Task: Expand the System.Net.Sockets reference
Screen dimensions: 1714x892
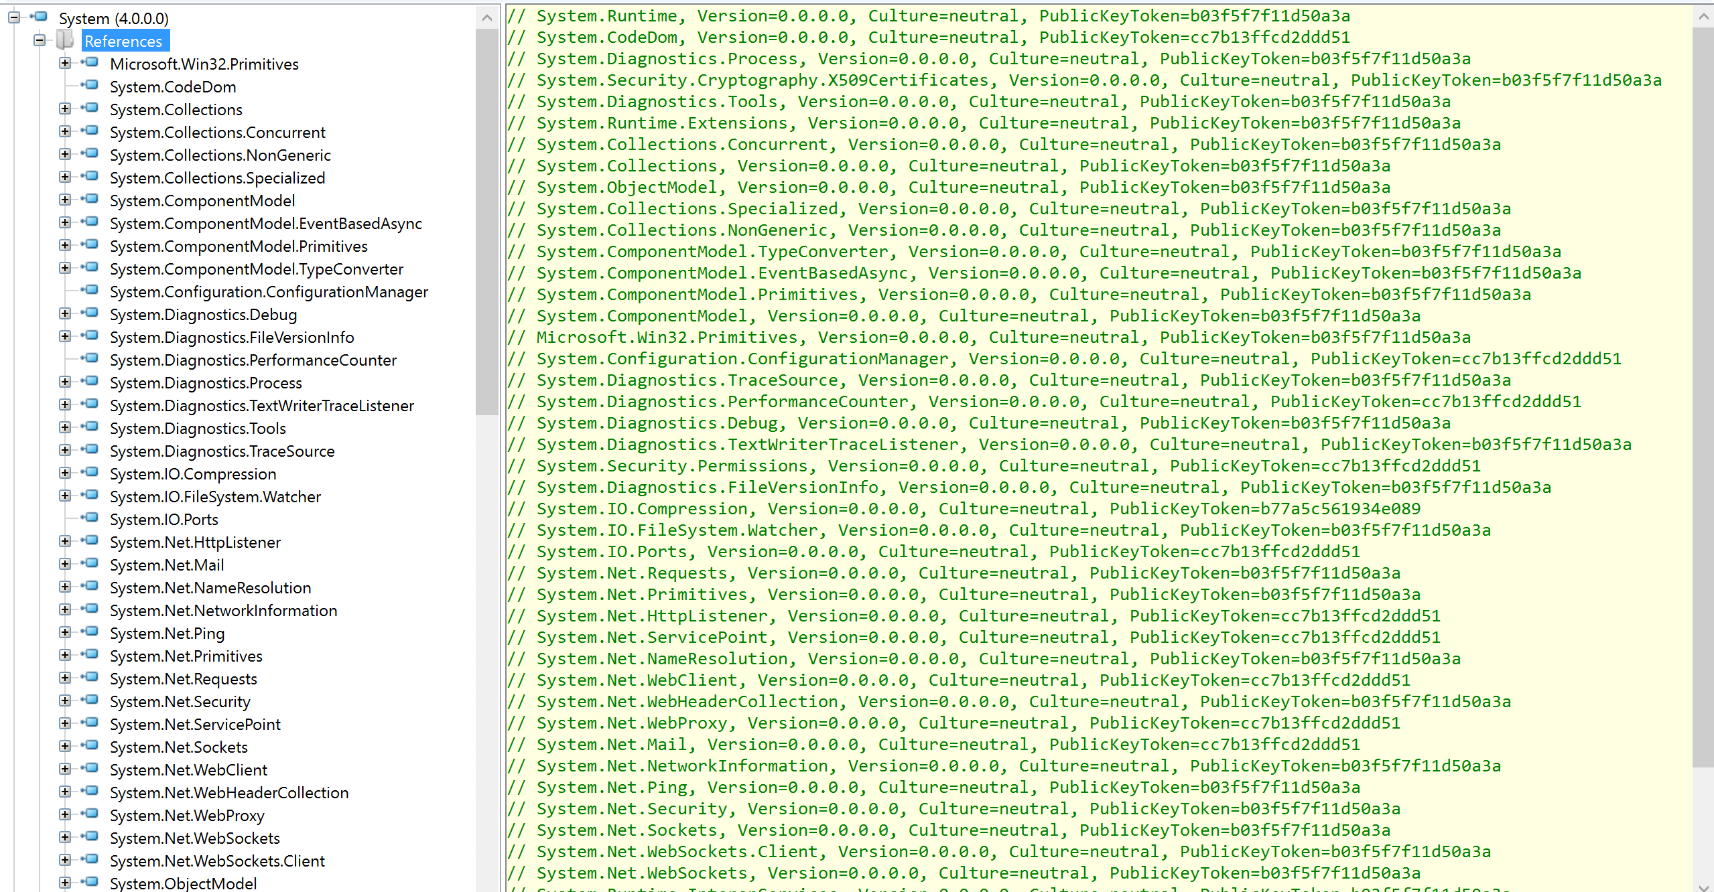Action: [x=65, y=746]
